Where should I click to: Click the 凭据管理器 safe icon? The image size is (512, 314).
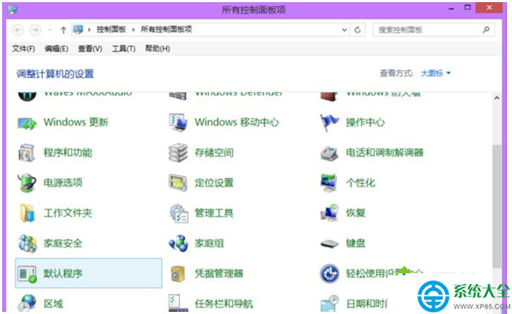point(179,273)
